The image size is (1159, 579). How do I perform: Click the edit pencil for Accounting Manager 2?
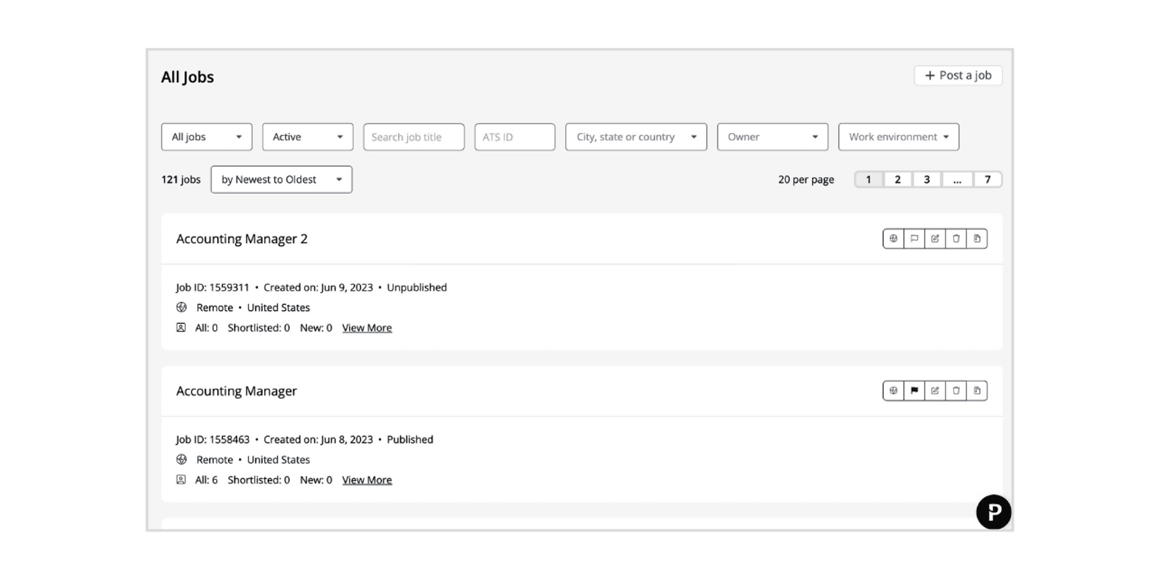[x=935, y=239]
